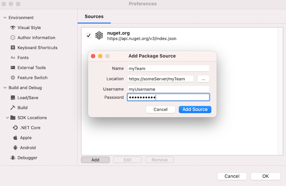Viewport: 286px width, 186px height.
Task: Click the Keyboard Shortcuts icon
Action: [x=13, y=47]
